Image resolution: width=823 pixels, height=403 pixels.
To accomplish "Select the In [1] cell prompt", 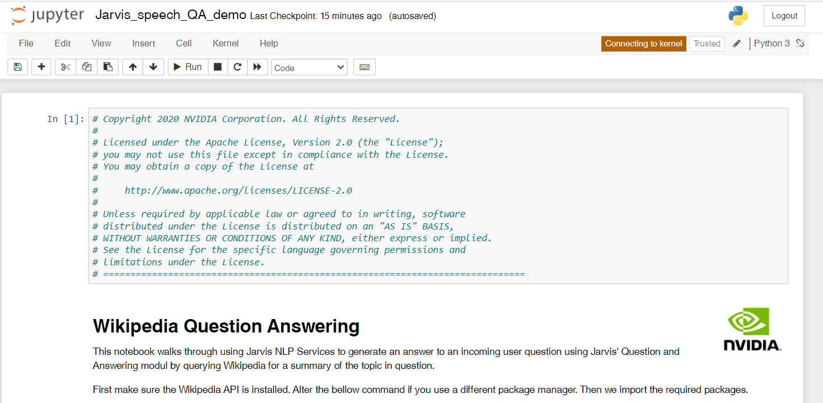I will [x=66, y=119].
